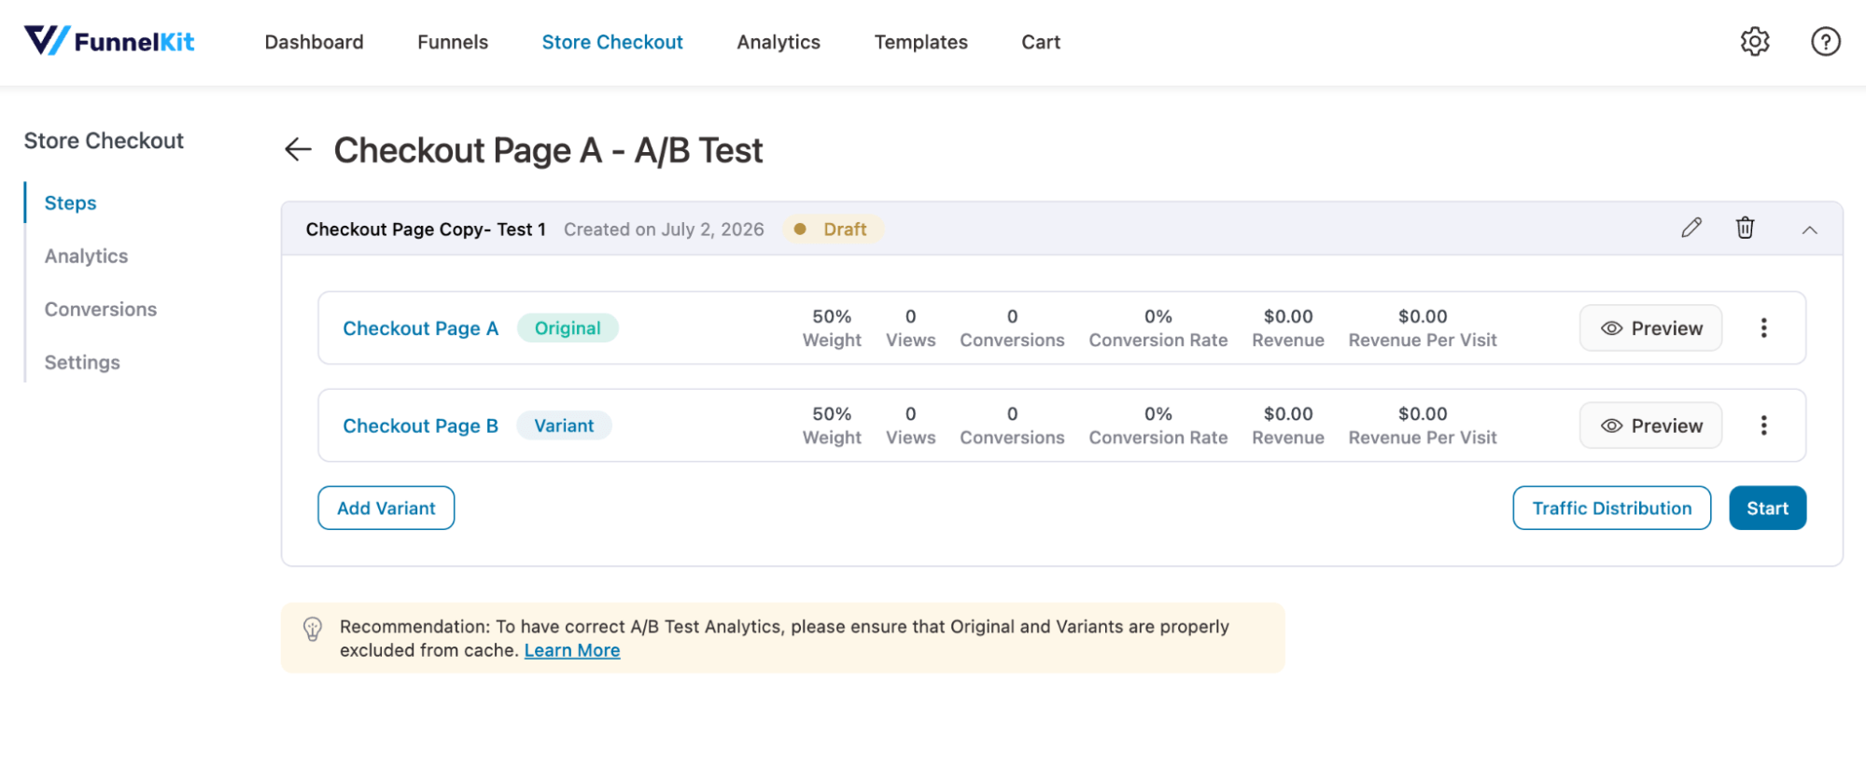
Task: Open Conversions in the sidebar
Action: click(x=101, y=309)
